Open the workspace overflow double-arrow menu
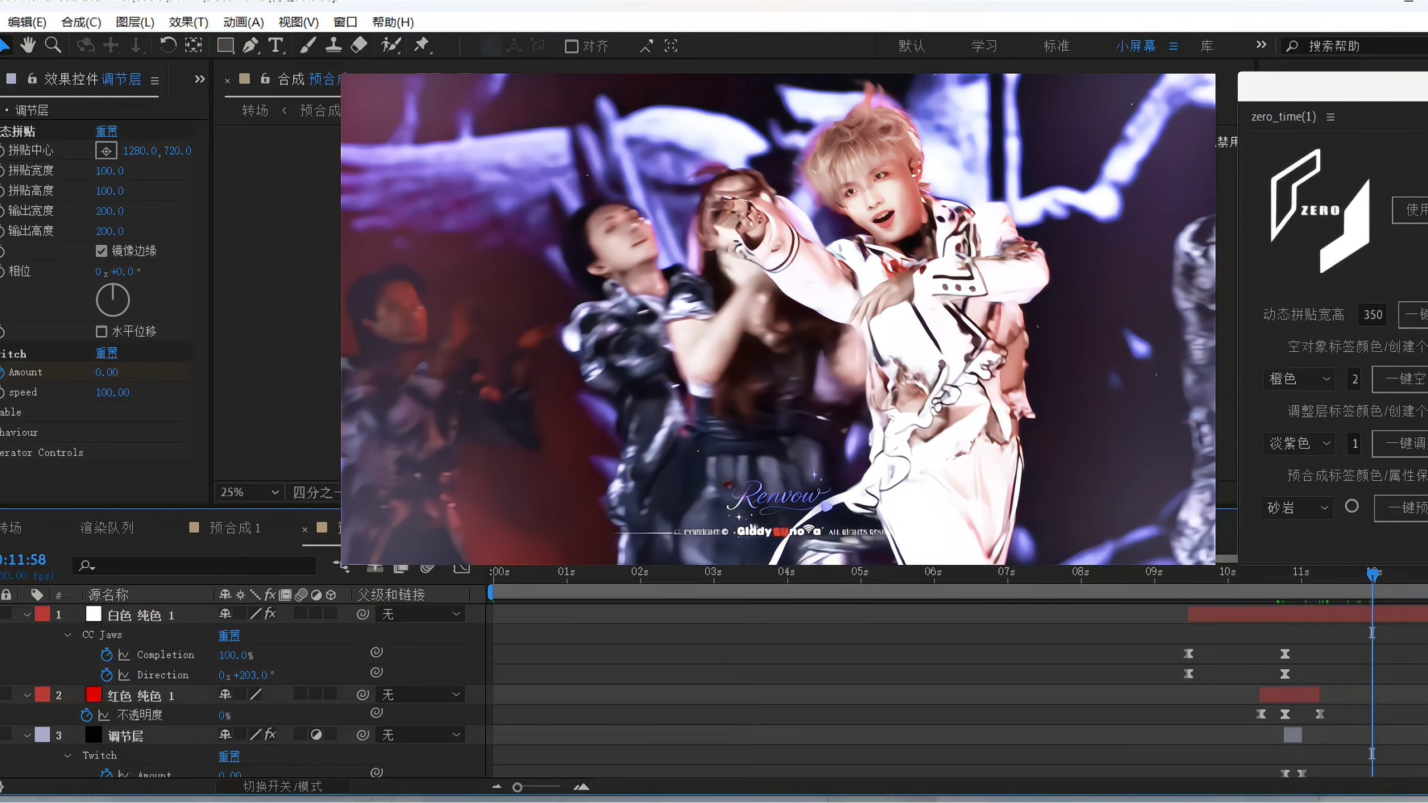This screenshot has width=1428, height=803. coord(1261,45)
